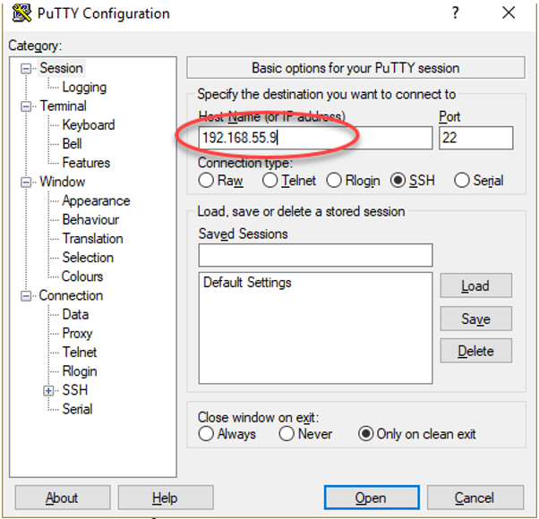Select Default Settings in sessions list
The image size is (539, 519).
pyautogui.click(x=247, y=283)
